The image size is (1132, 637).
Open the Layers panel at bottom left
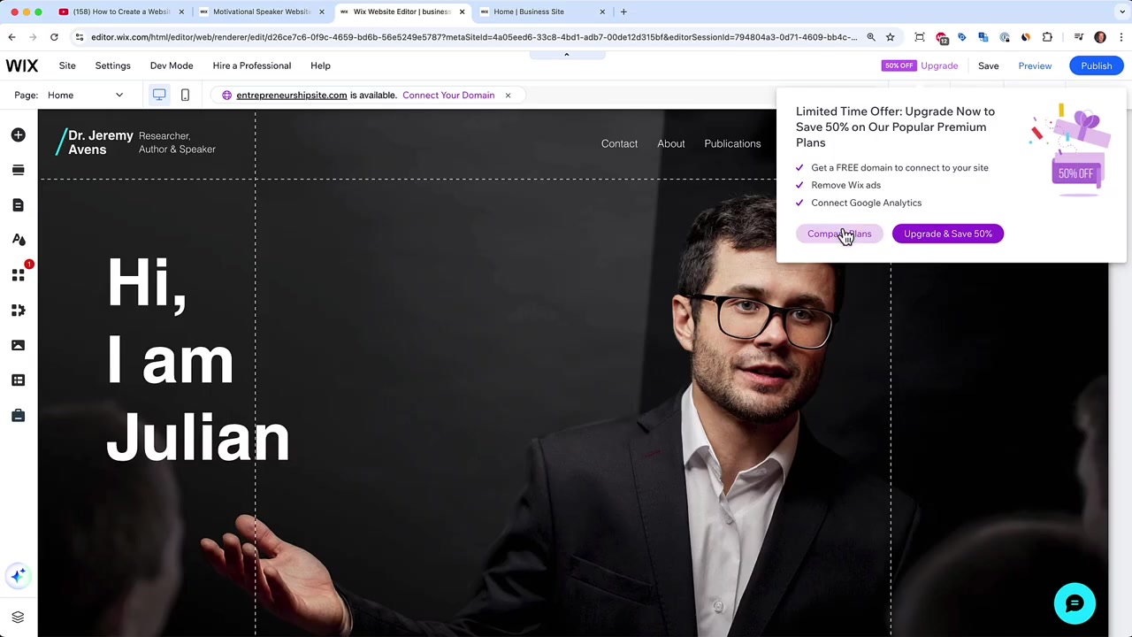pyautogui.click(x=18, y=617)
